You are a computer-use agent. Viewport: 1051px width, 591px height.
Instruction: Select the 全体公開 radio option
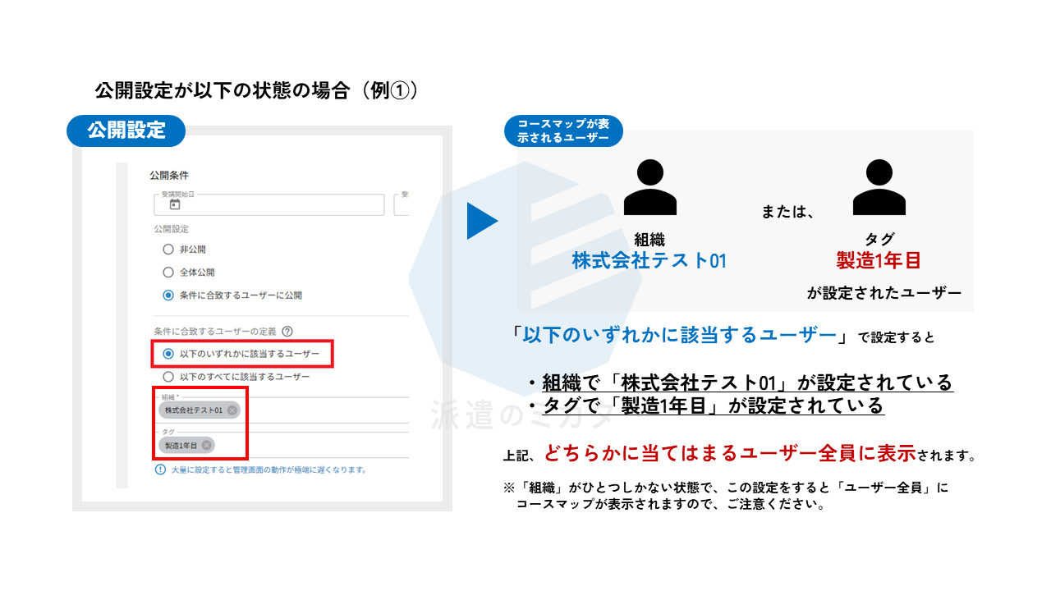coord(168,273)
